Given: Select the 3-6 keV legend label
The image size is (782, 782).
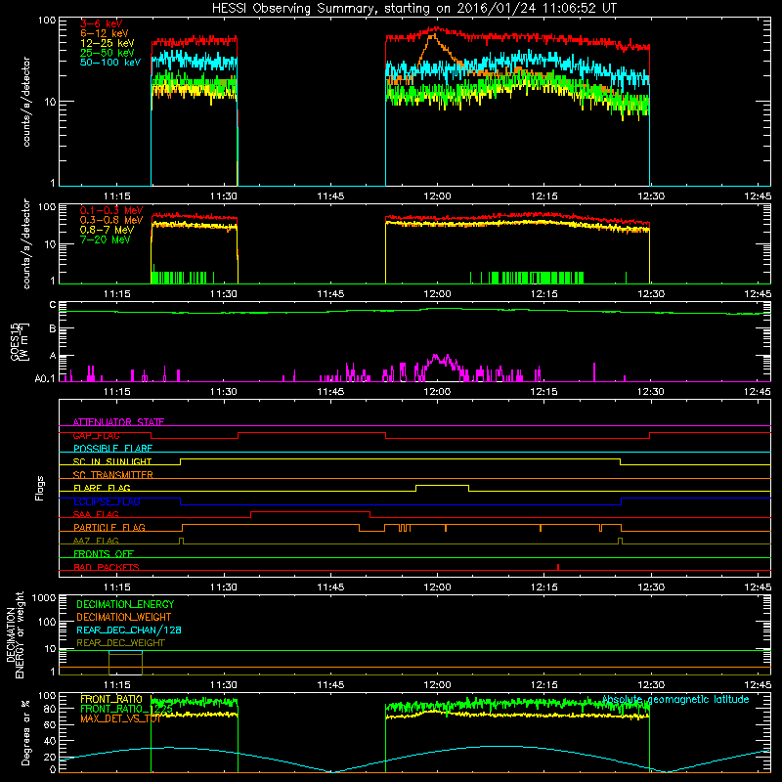Looking at the screenshot, I should [x=102, y=23].
